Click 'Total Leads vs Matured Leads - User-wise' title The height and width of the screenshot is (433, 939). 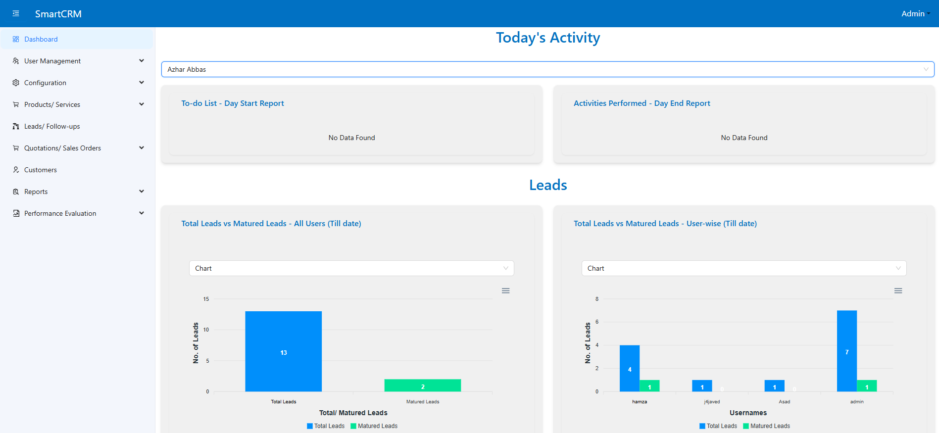coord(665,224)
